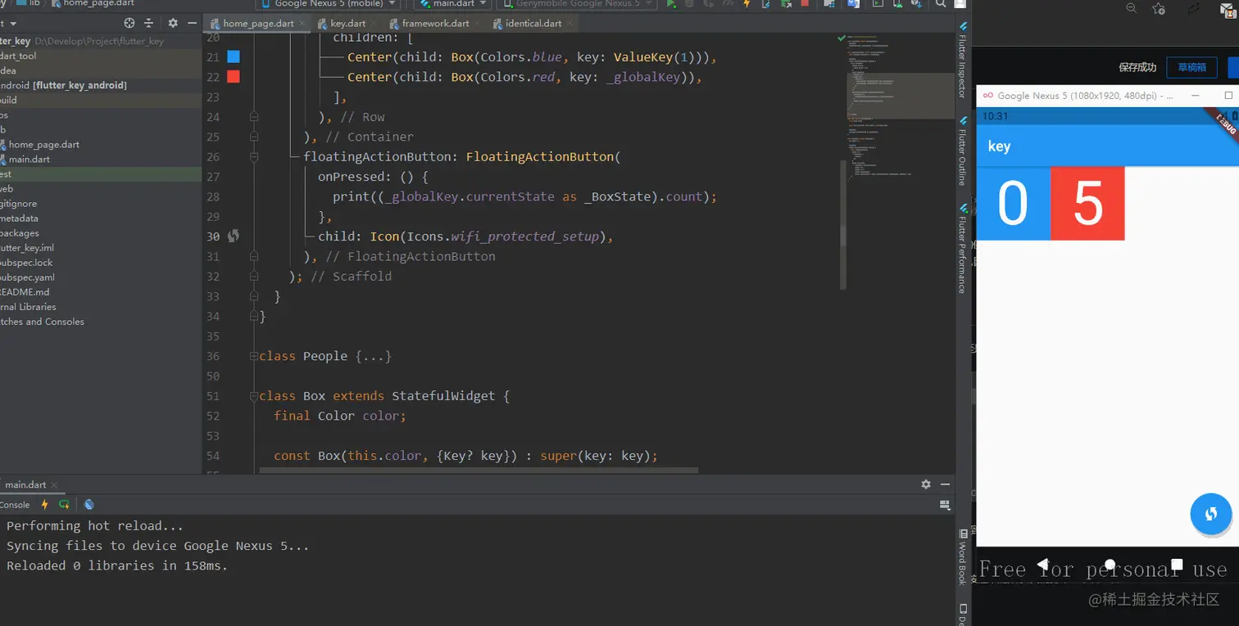1239x626 pixels.
Task: Click the Hot Reload lightning icon in console
Action: (45, 505)
